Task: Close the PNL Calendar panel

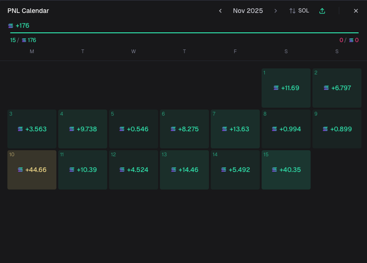Action: click(356, 11)
